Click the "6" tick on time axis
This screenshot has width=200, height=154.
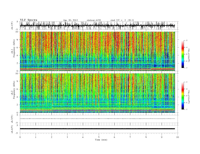pos(114,137)
